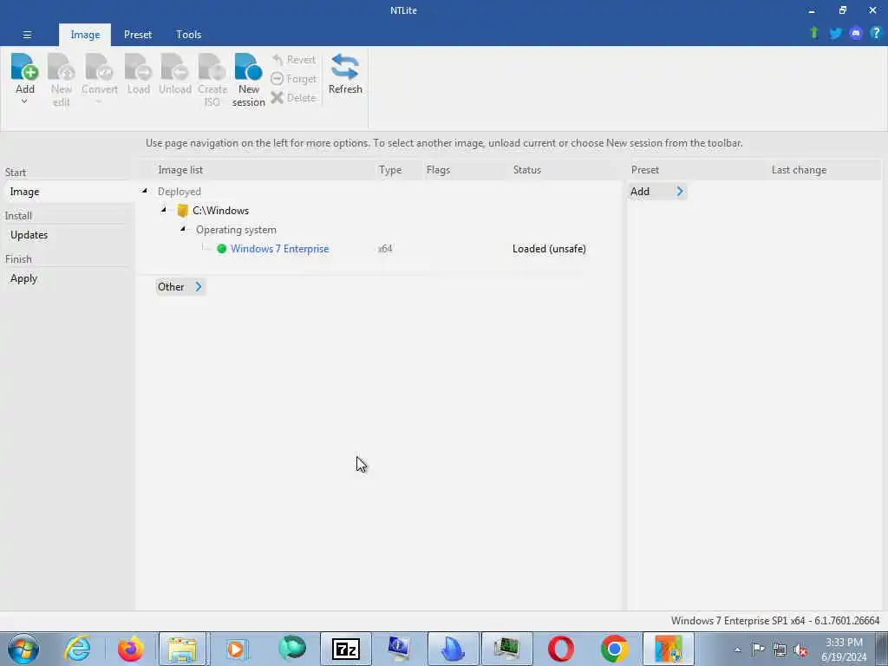The width and height of the screenshot is (888, 666).
Task: Click the x64 type cell
Action: click(x=385, y=249)
